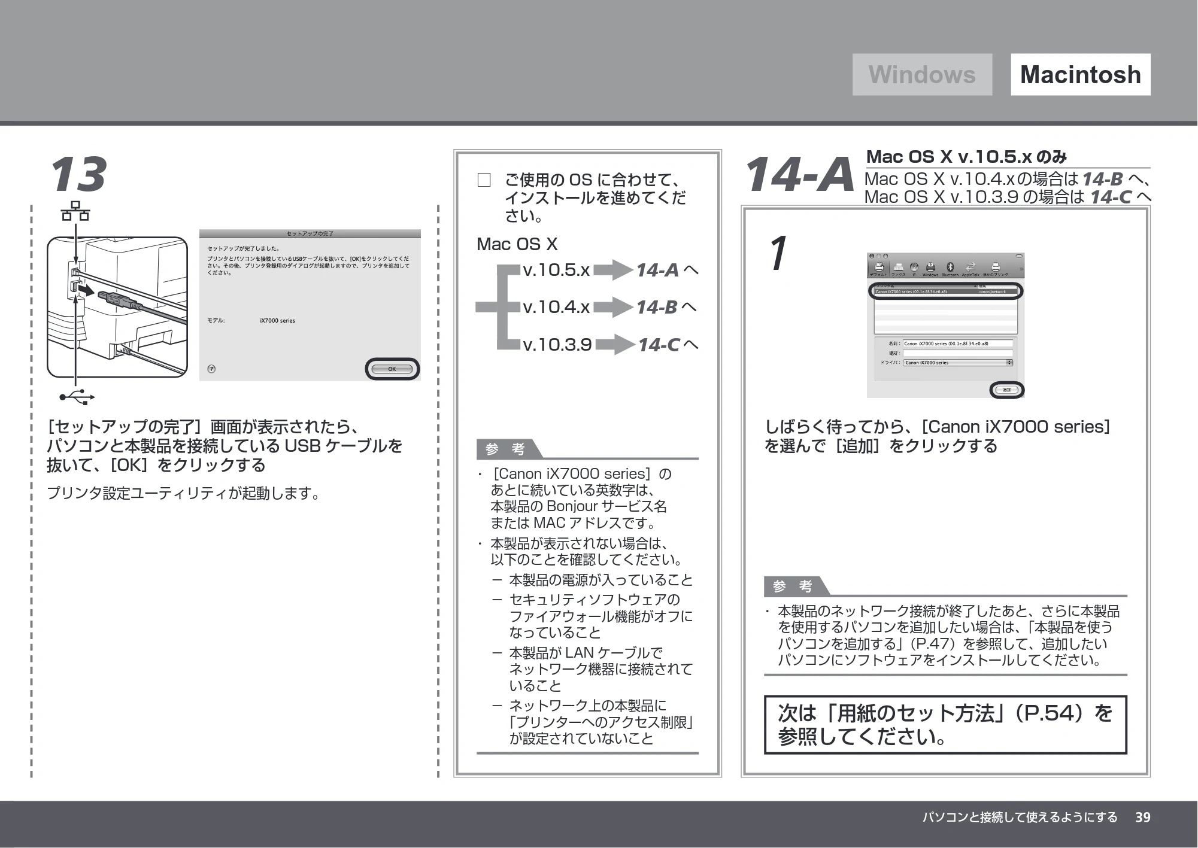
Task: Switch to the Windows tab
Action: click(922, 75)
